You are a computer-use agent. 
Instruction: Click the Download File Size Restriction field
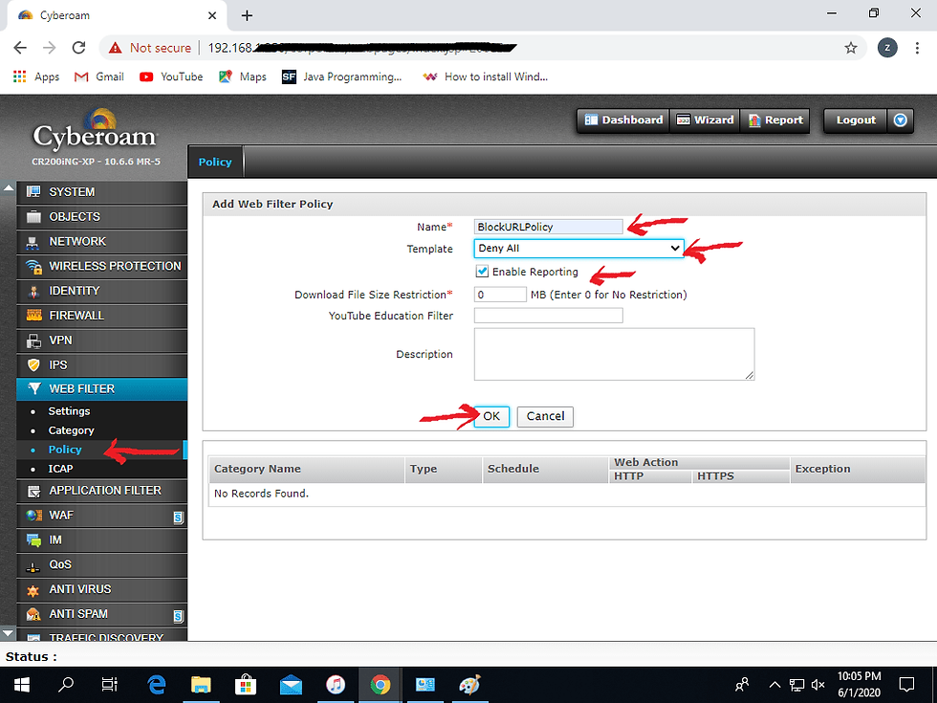[500, 295]
